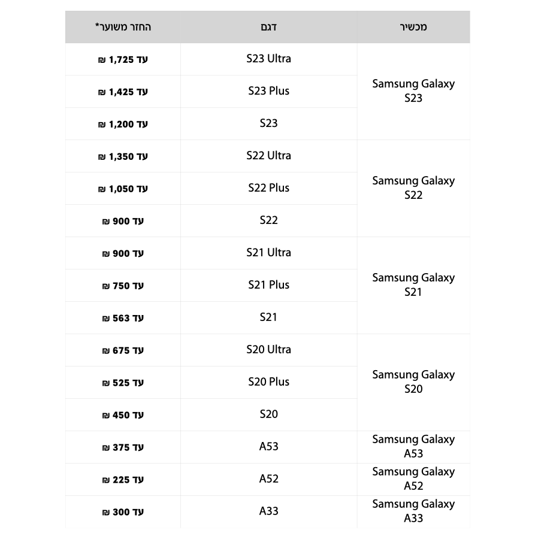535x539 pixels.
Task: Select the S22 Ultra model cell
Action: pos(268,156)
